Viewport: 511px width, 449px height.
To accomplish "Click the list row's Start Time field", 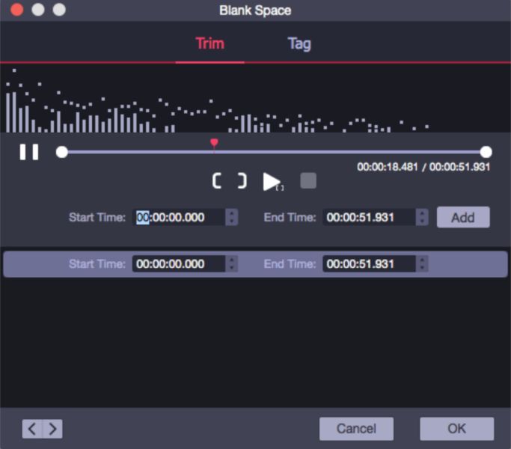I will point(179,264).
